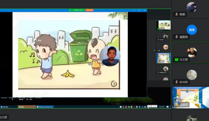Screen dimensions: 209x121
Task: Open the notification center icon in the taskbar
Action: pos(167,107)
